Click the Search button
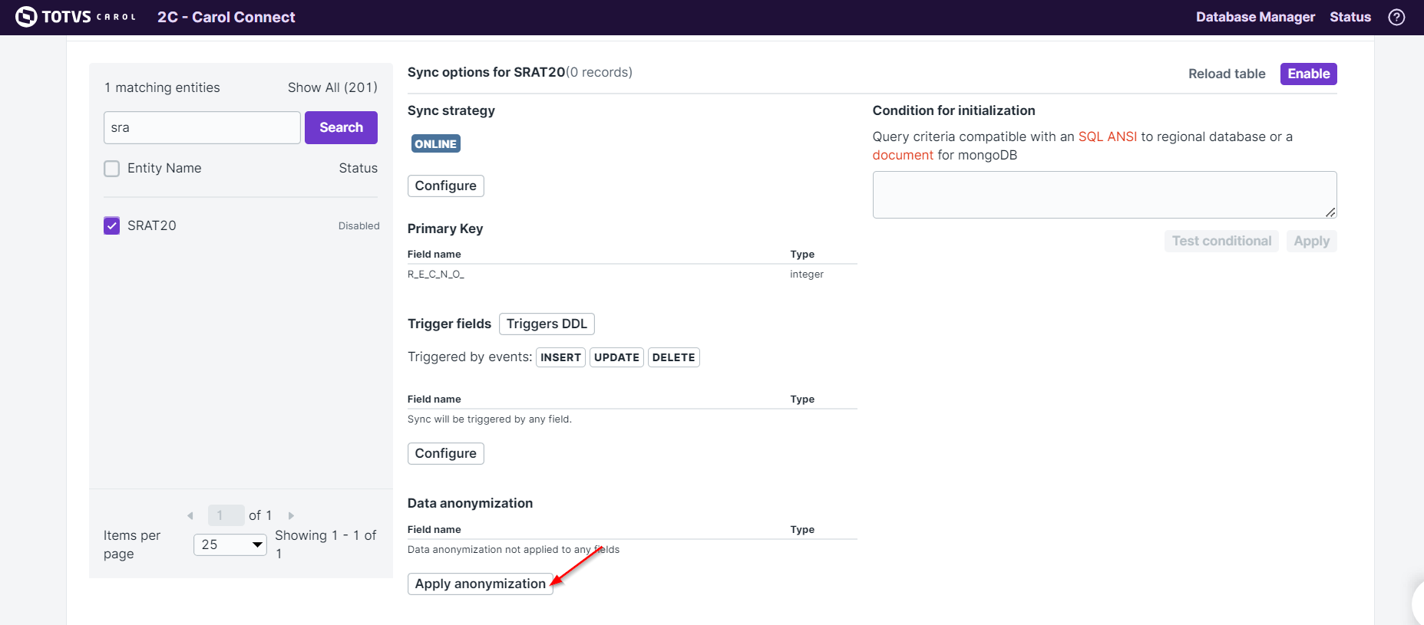Image resolution: width=1424 pixels, height=625 pixels. pyautogui.click(x=341, y=127)
